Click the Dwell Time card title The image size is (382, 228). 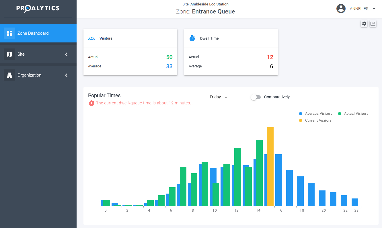click(x=209, y=38)
